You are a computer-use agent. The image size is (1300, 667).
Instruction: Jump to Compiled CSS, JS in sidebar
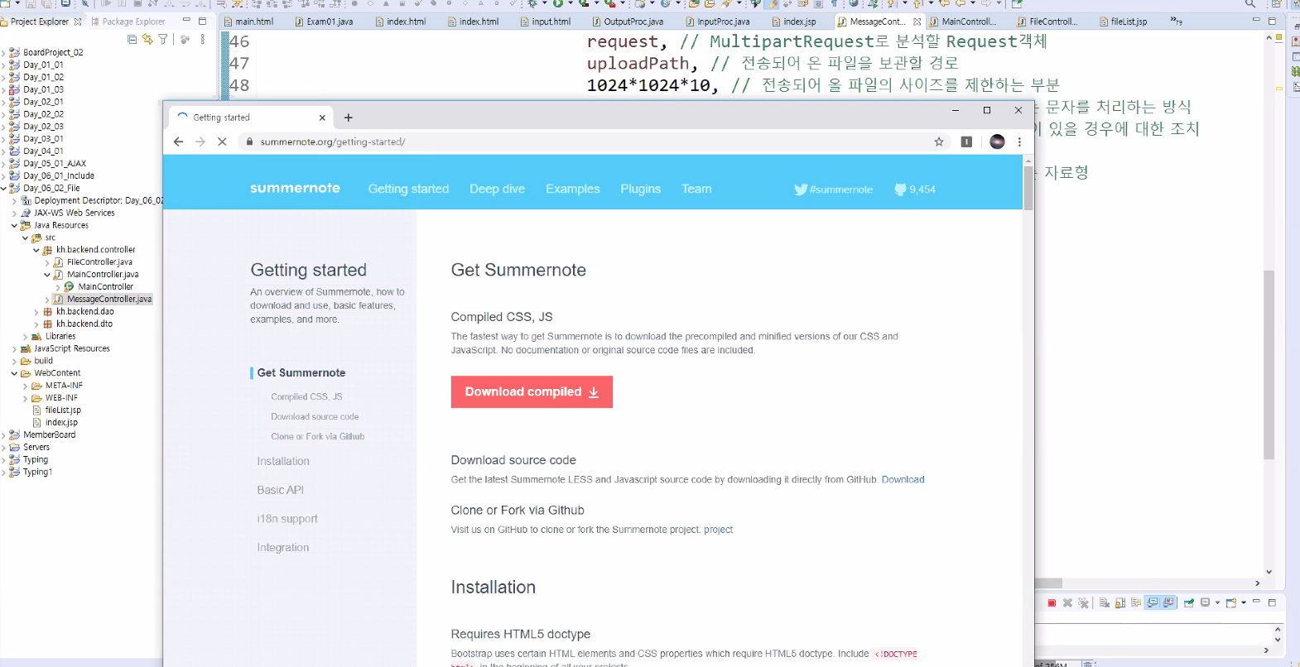[x=306, y=397]
